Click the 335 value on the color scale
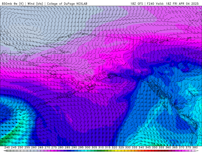202x152 pixels. (135, 147)
